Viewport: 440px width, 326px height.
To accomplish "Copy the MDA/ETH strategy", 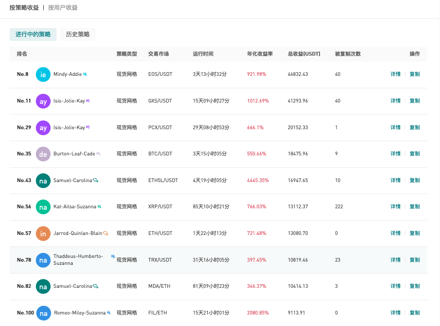I will tap(415, 286).
